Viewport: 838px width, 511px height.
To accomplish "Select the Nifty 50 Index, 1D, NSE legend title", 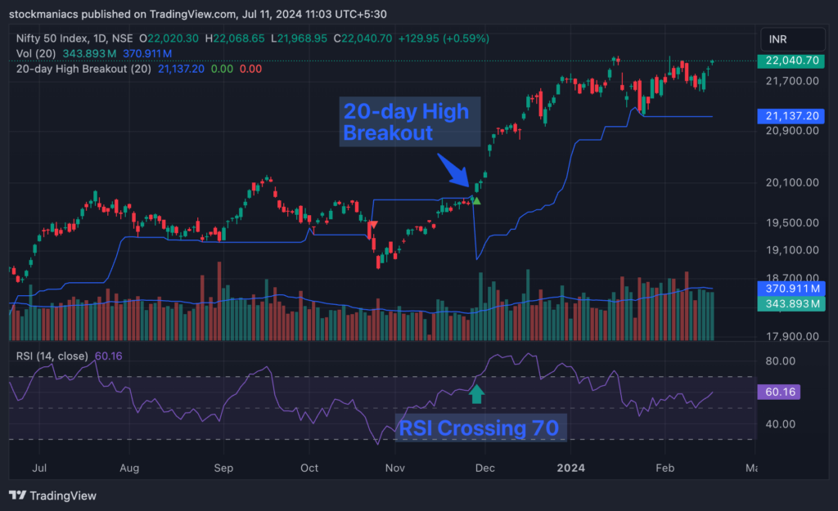I will point(74,38).
